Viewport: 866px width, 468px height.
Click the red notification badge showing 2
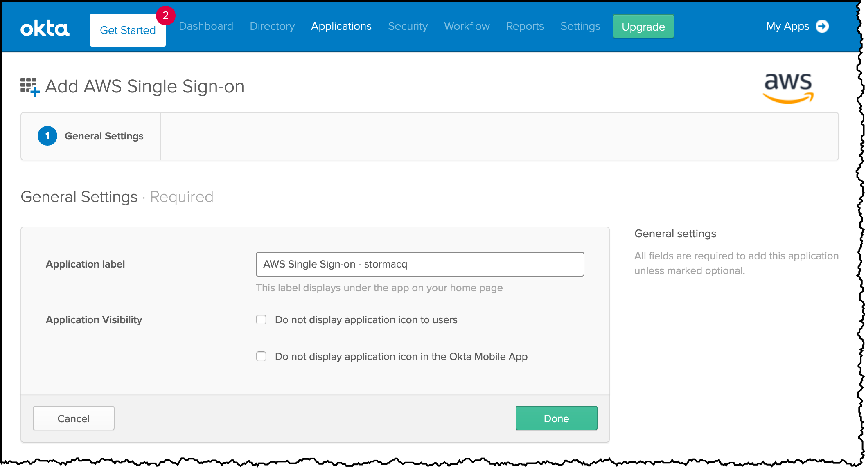[165, 16]
